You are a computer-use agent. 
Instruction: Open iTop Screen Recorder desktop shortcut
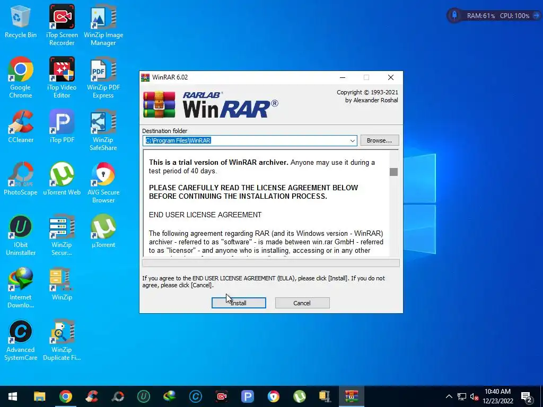click(x=62, y=25)
